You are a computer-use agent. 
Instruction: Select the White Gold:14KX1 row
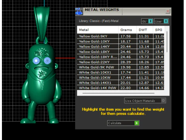121,83
